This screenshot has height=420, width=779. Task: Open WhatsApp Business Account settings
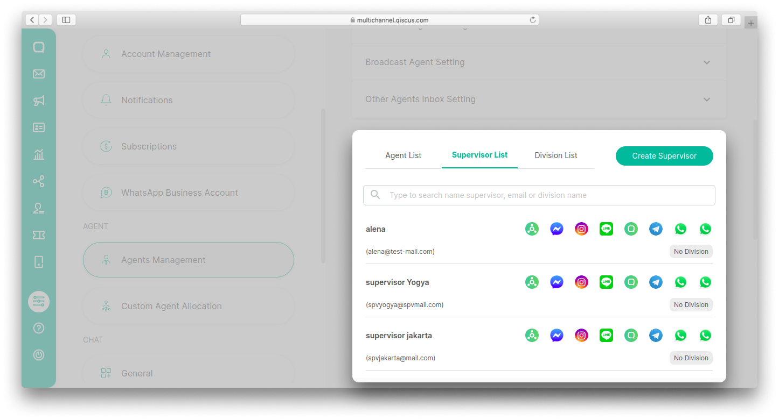click(x=189, y=193)
